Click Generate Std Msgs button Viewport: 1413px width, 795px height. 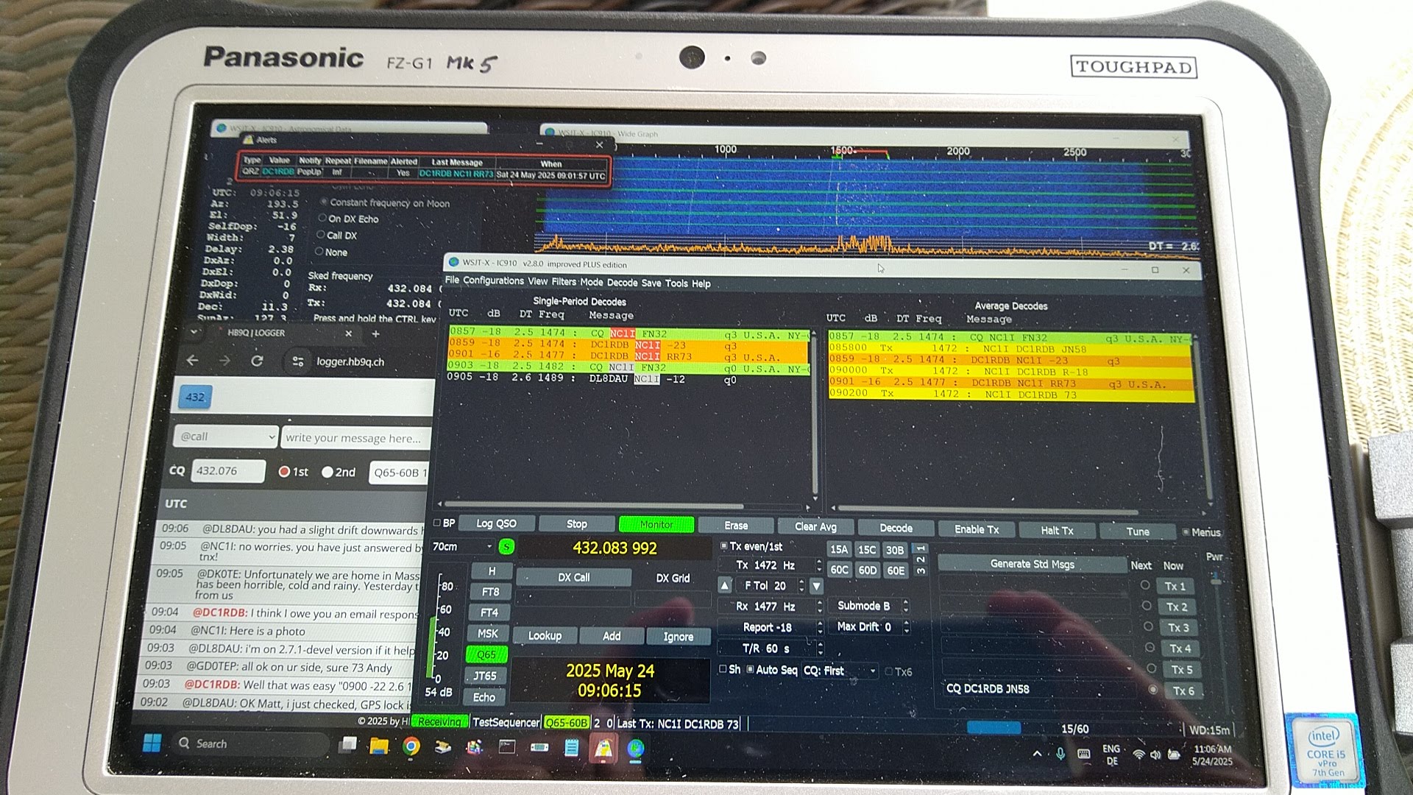pos(1032,564)
